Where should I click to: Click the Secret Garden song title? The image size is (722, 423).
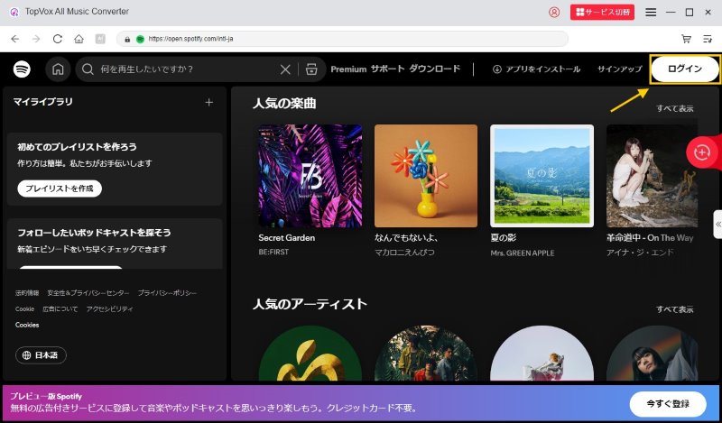[286, 238]
